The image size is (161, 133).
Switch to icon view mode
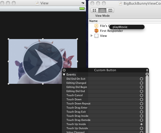click(x=95, y=10)
